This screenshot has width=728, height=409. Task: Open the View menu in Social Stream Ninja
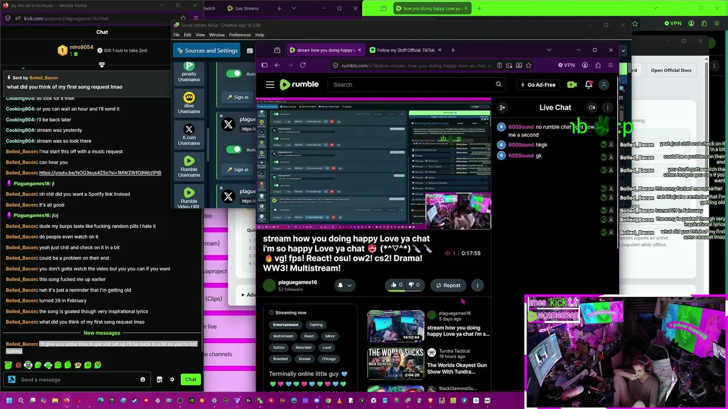click(200, 35)
